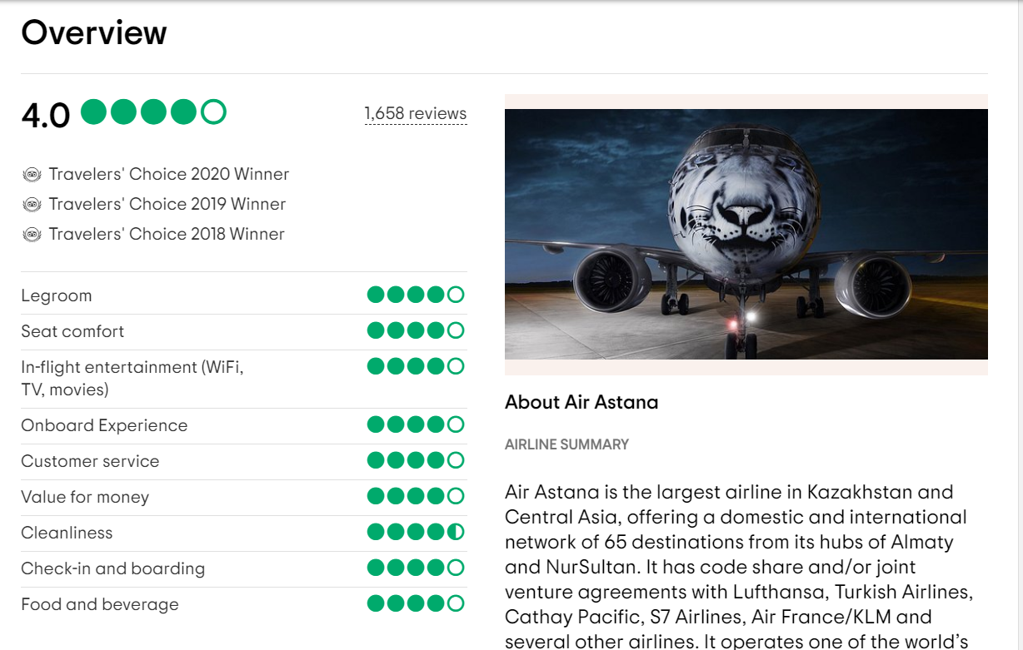Click the Travelers' Choice 2019 Winner owl icon
This screenshot has width=1023, height=650.
pos(32,205)
